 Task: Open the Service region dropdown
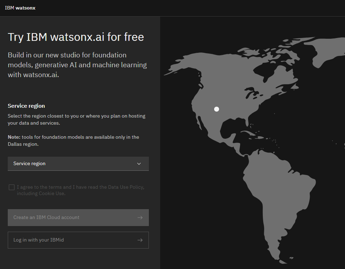78,164
